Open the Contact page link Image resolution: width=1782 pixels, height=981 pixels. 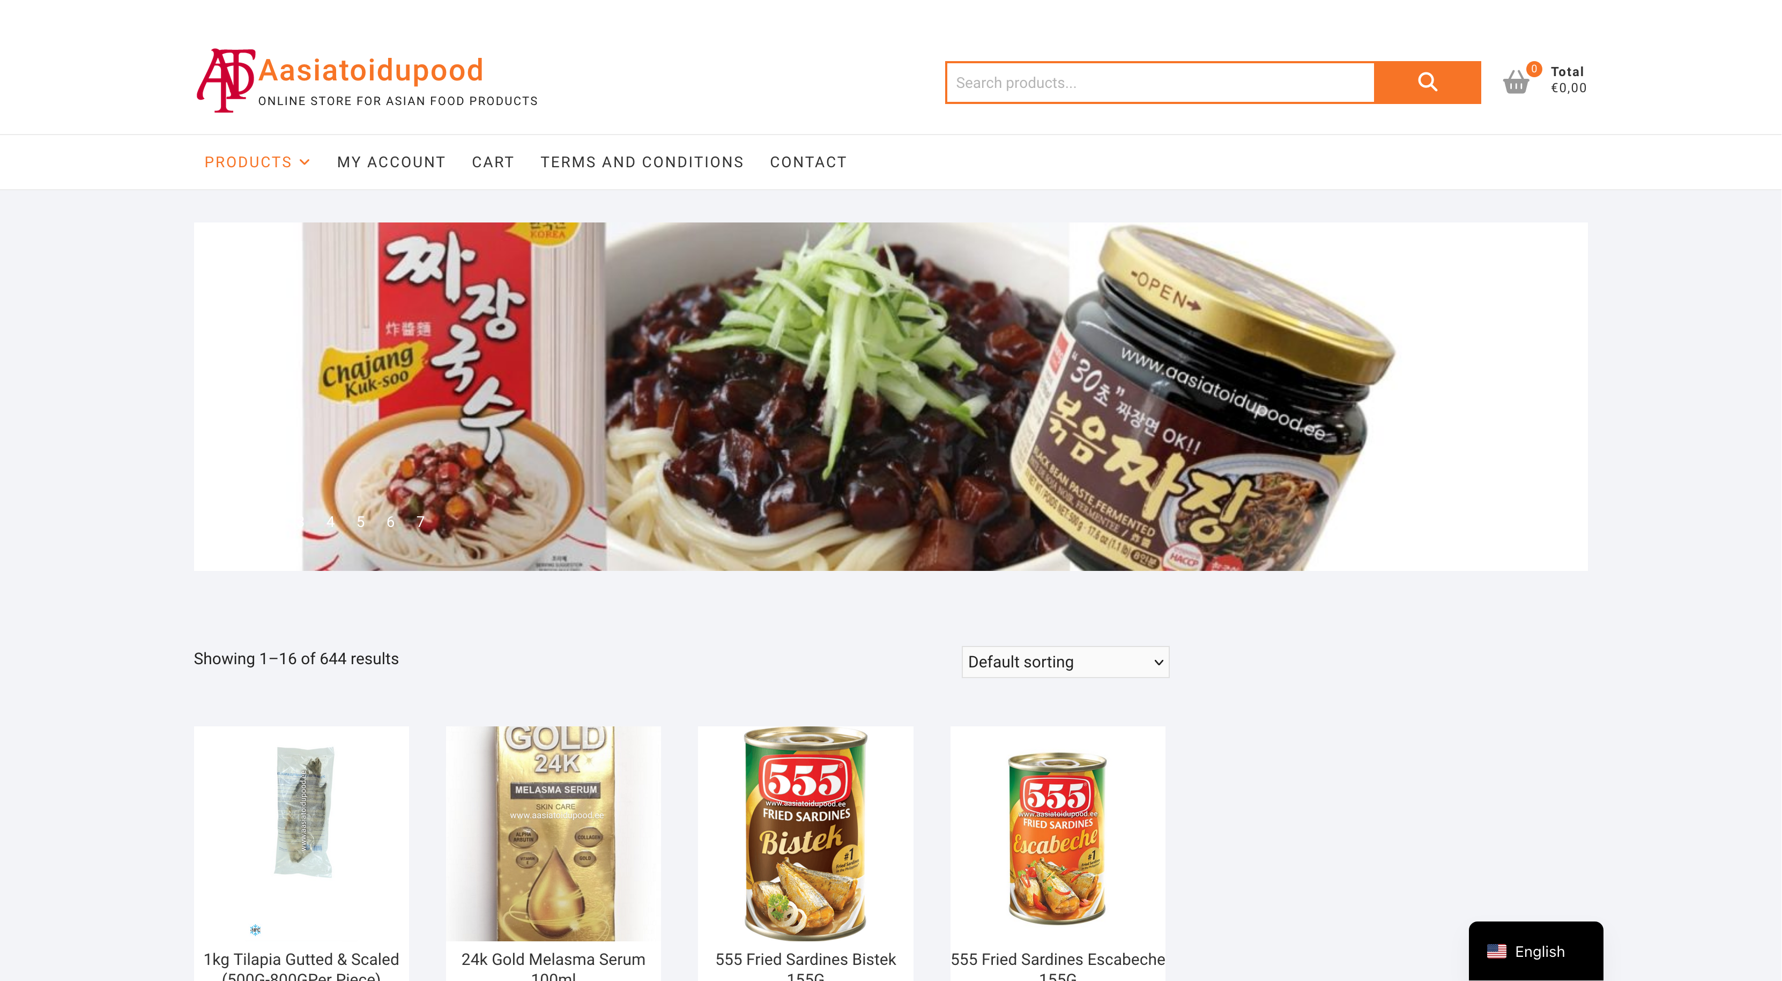[808, 162]
